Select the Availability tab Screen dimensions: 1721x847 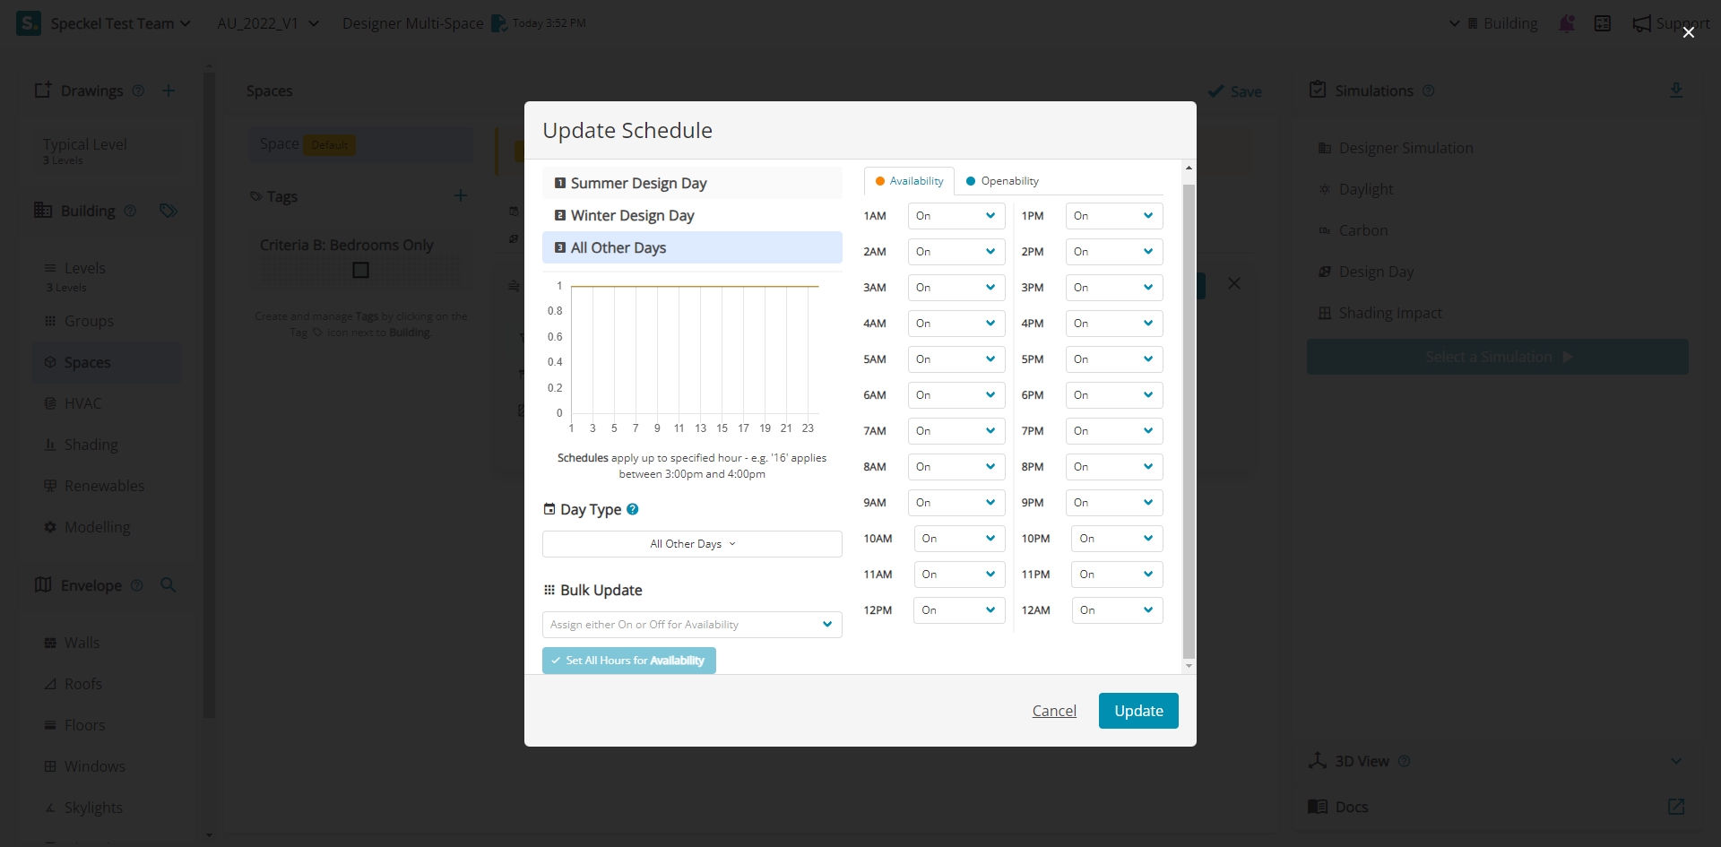(x=909, y=181)
